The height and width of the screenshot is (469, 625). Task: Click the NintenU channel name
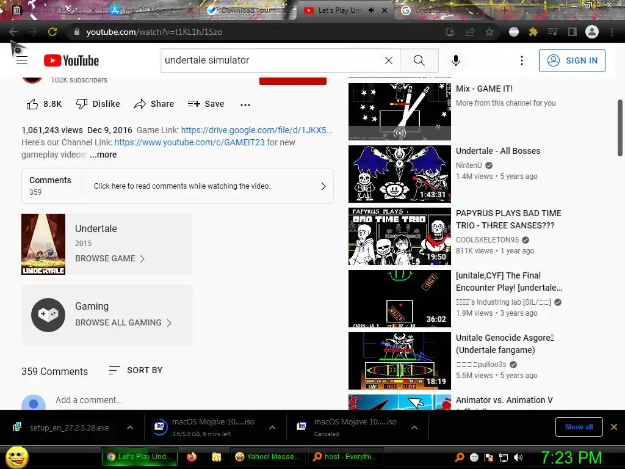coord(469,165)
